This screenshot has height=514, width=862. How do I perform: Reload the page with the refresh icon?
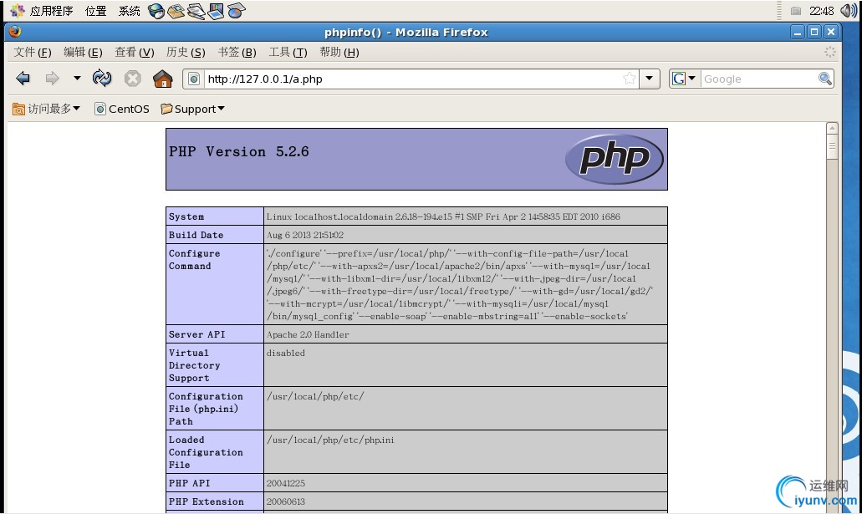pos(102,78)
